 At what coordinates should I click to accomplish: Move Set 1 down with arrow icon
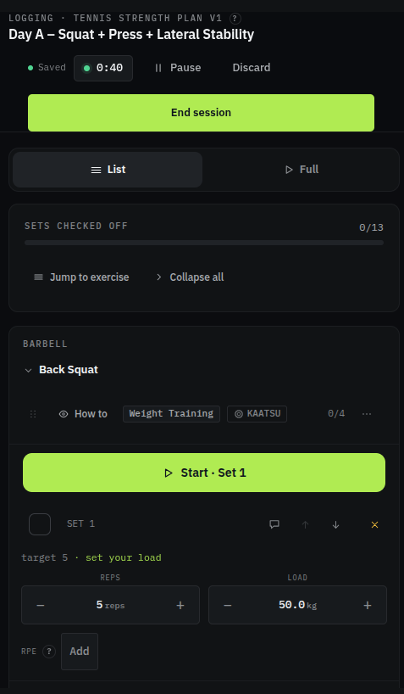pos(335,524)
